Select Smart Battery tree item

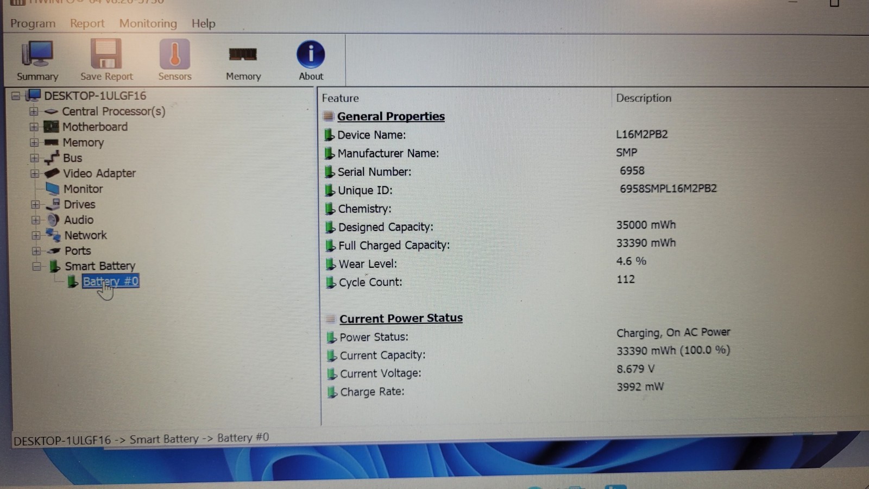[x=100, y=266]
